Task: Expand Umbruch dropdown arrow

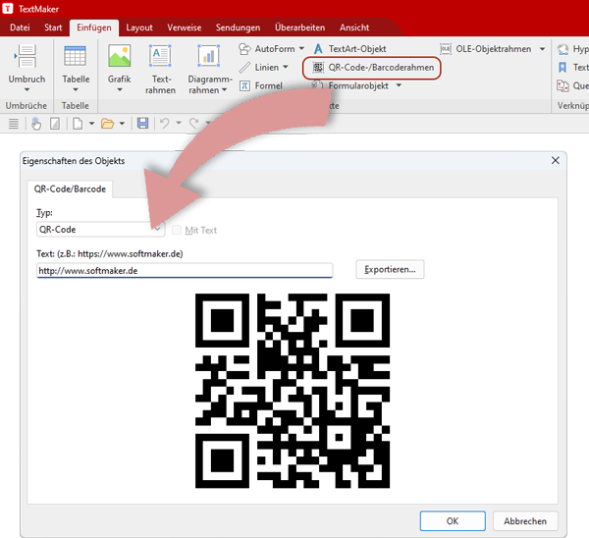Action: (x=27, y=89)
